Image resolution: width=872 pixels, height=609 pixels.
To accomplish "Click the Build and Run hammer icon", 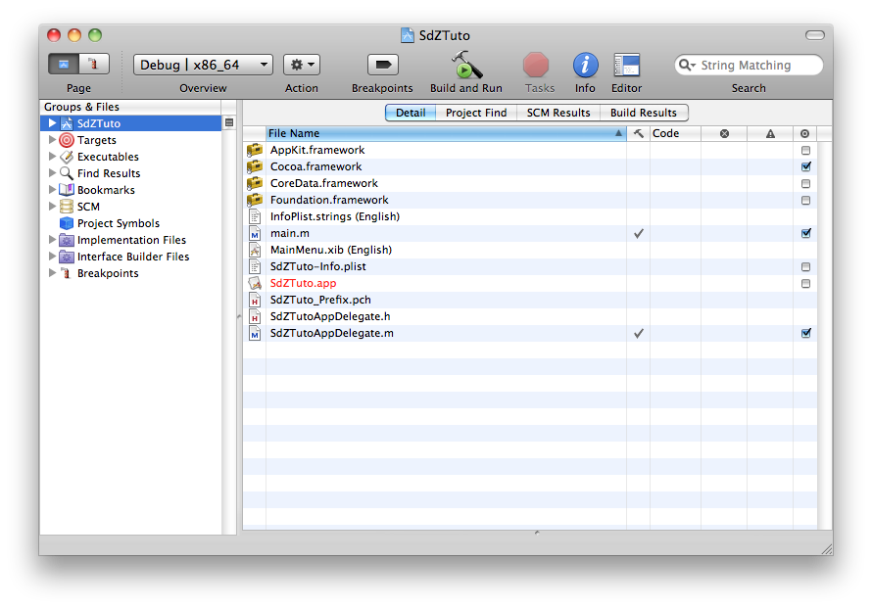I will pos(465,65).
